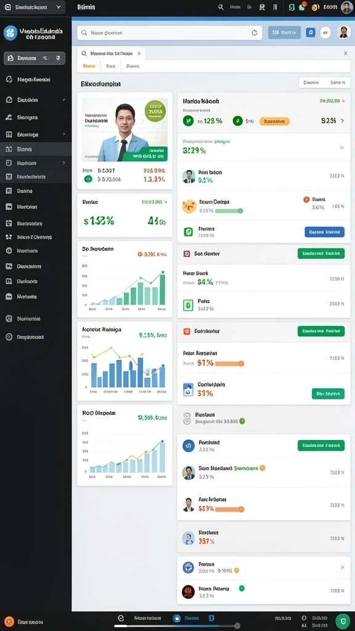Click the first green button below the blue button
The width and height of the screenshot is (355, 631).
320,253
